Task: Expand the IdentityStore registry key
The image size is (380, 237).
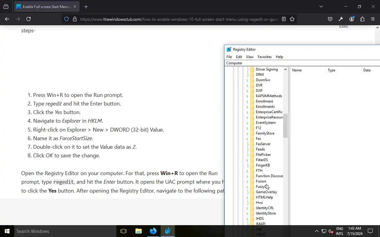Action: [x=247, y=213]
